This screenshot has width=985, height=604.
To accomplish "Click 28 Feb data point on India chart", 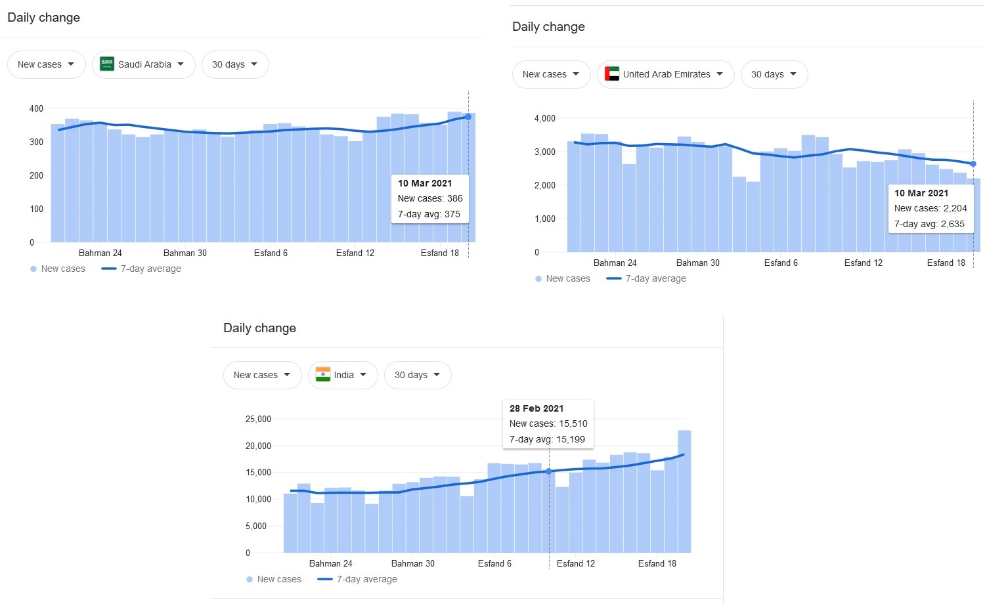I will (549, 471).
